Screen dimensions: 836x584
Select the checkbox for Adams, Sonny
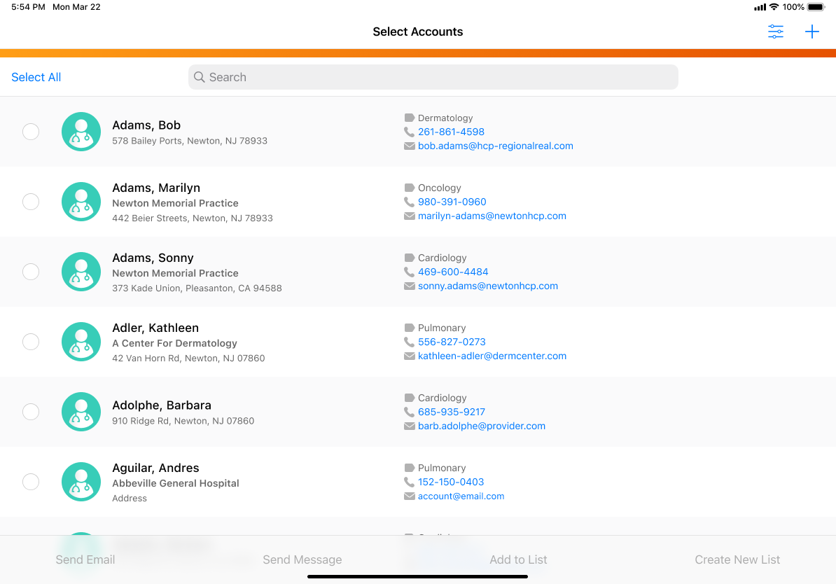click(x=31, y=272)
